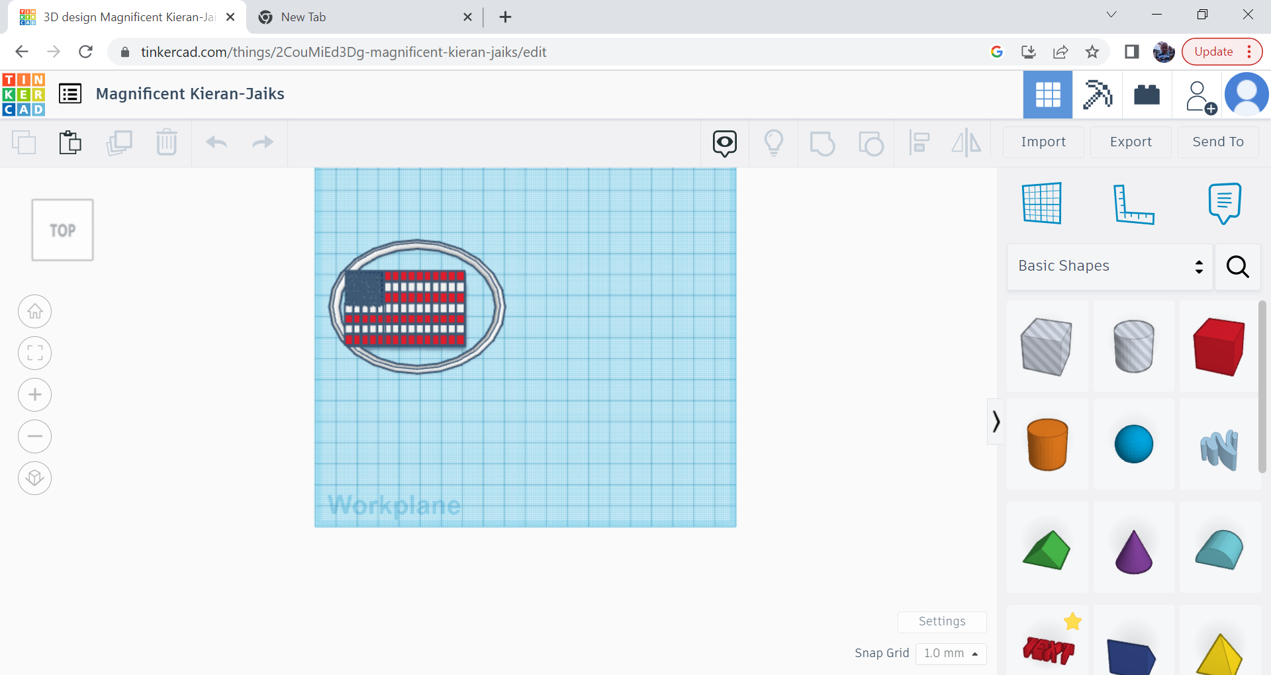This screenshot has height=675, width=1271.
Task: Select the Notes tool
Action: click(1225, 203)
